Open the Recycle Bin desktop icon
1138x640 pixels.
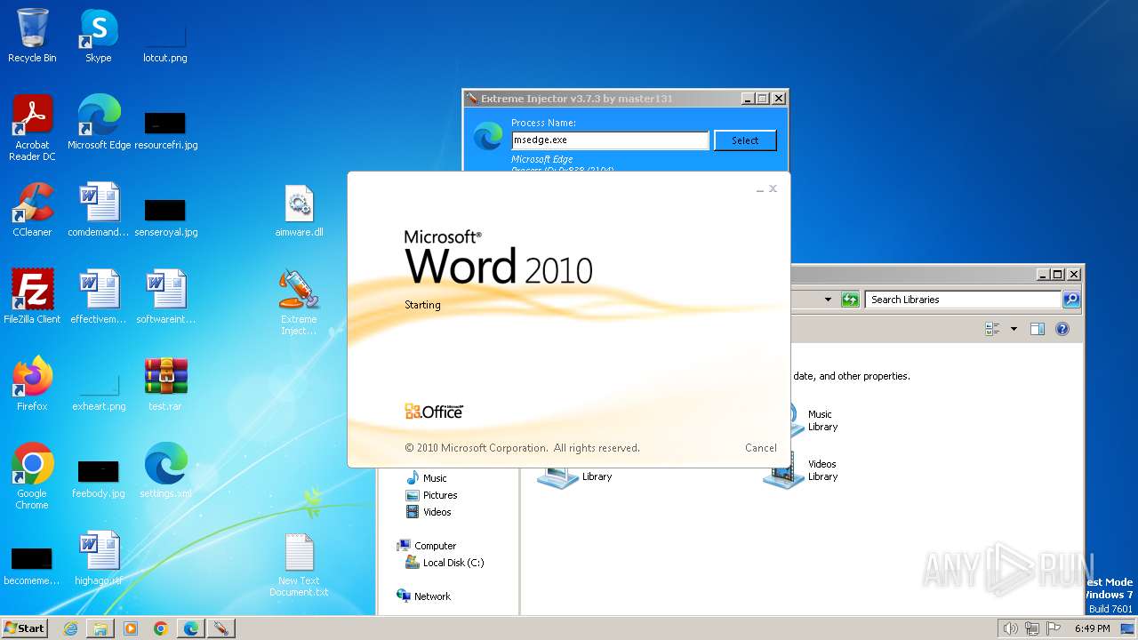point(32,36)
